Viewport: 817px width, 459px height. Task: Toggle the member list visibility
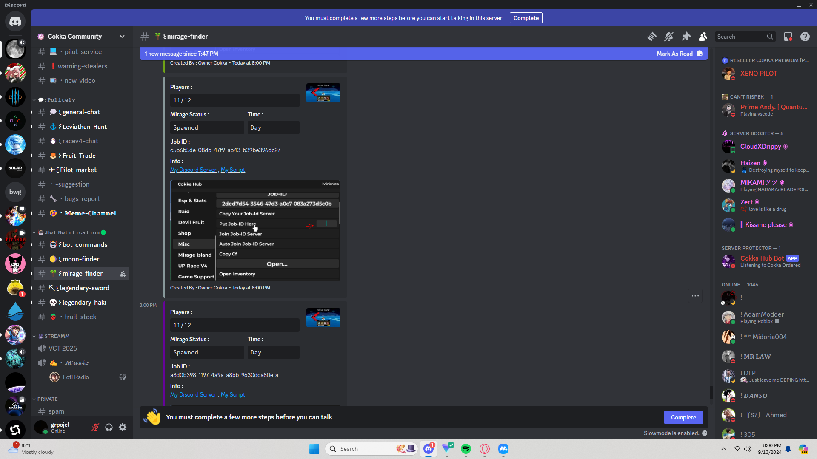[703, 37]
